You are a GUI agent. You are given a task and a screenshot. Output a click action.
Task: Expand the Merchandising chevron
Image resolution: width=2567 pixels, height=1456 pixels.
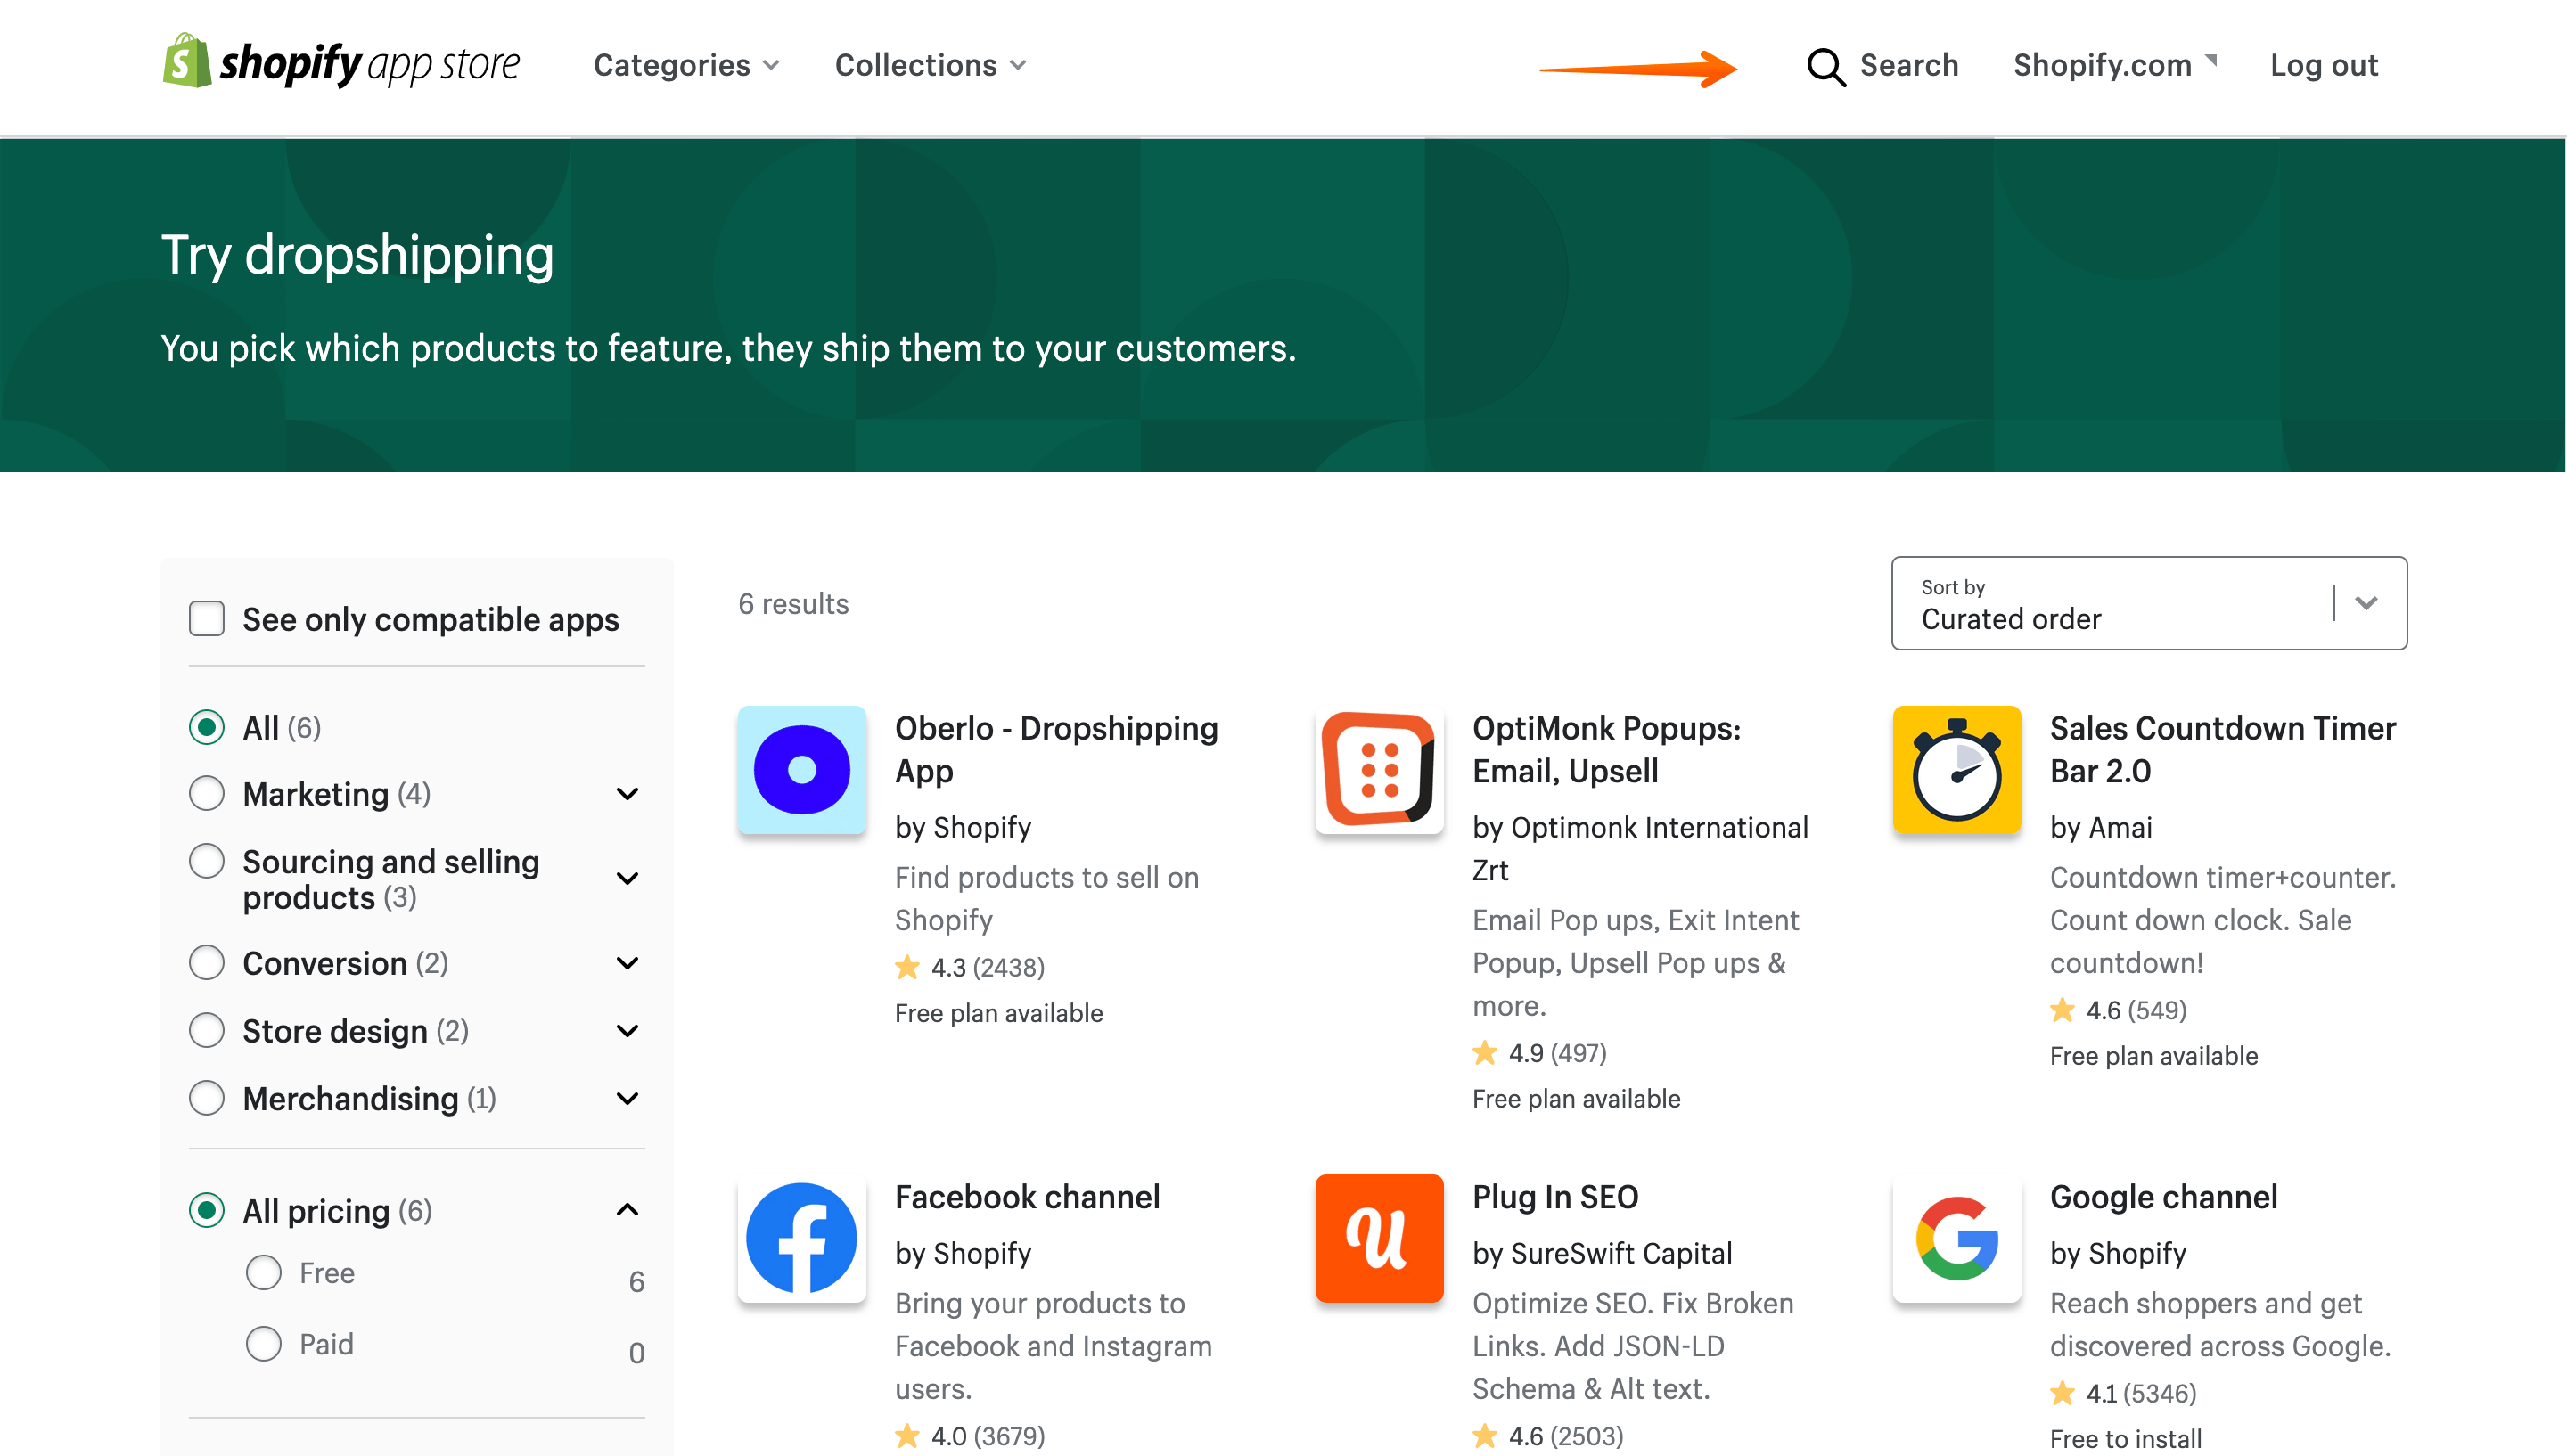(x=627, y=1099)
